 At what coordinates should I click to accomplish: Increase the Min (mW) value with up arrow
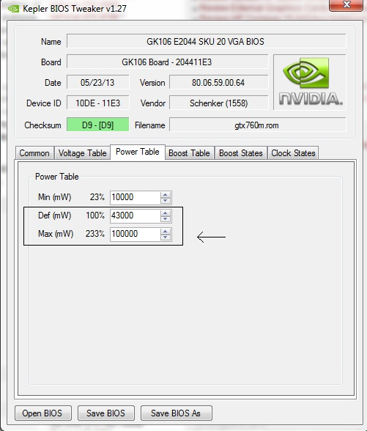(x=166, y=195)
